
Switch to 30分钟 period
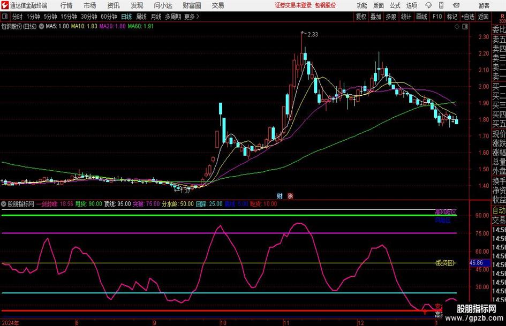89,17
